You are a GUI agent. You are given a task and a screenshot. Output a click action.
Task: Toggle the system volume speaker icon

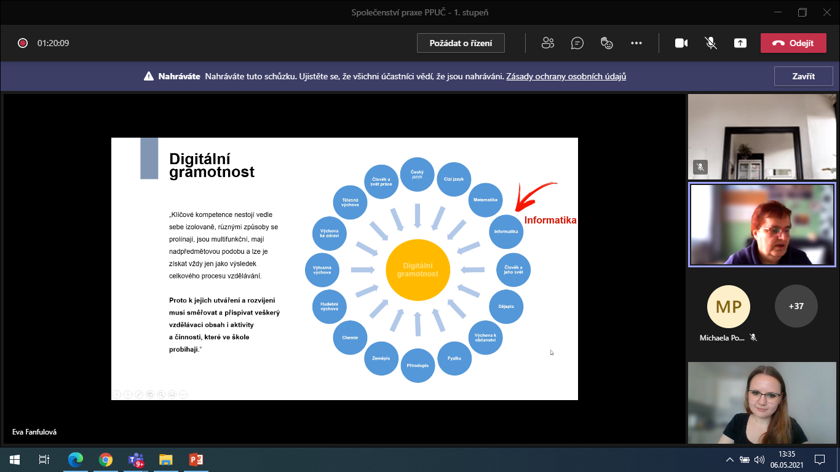759,460
